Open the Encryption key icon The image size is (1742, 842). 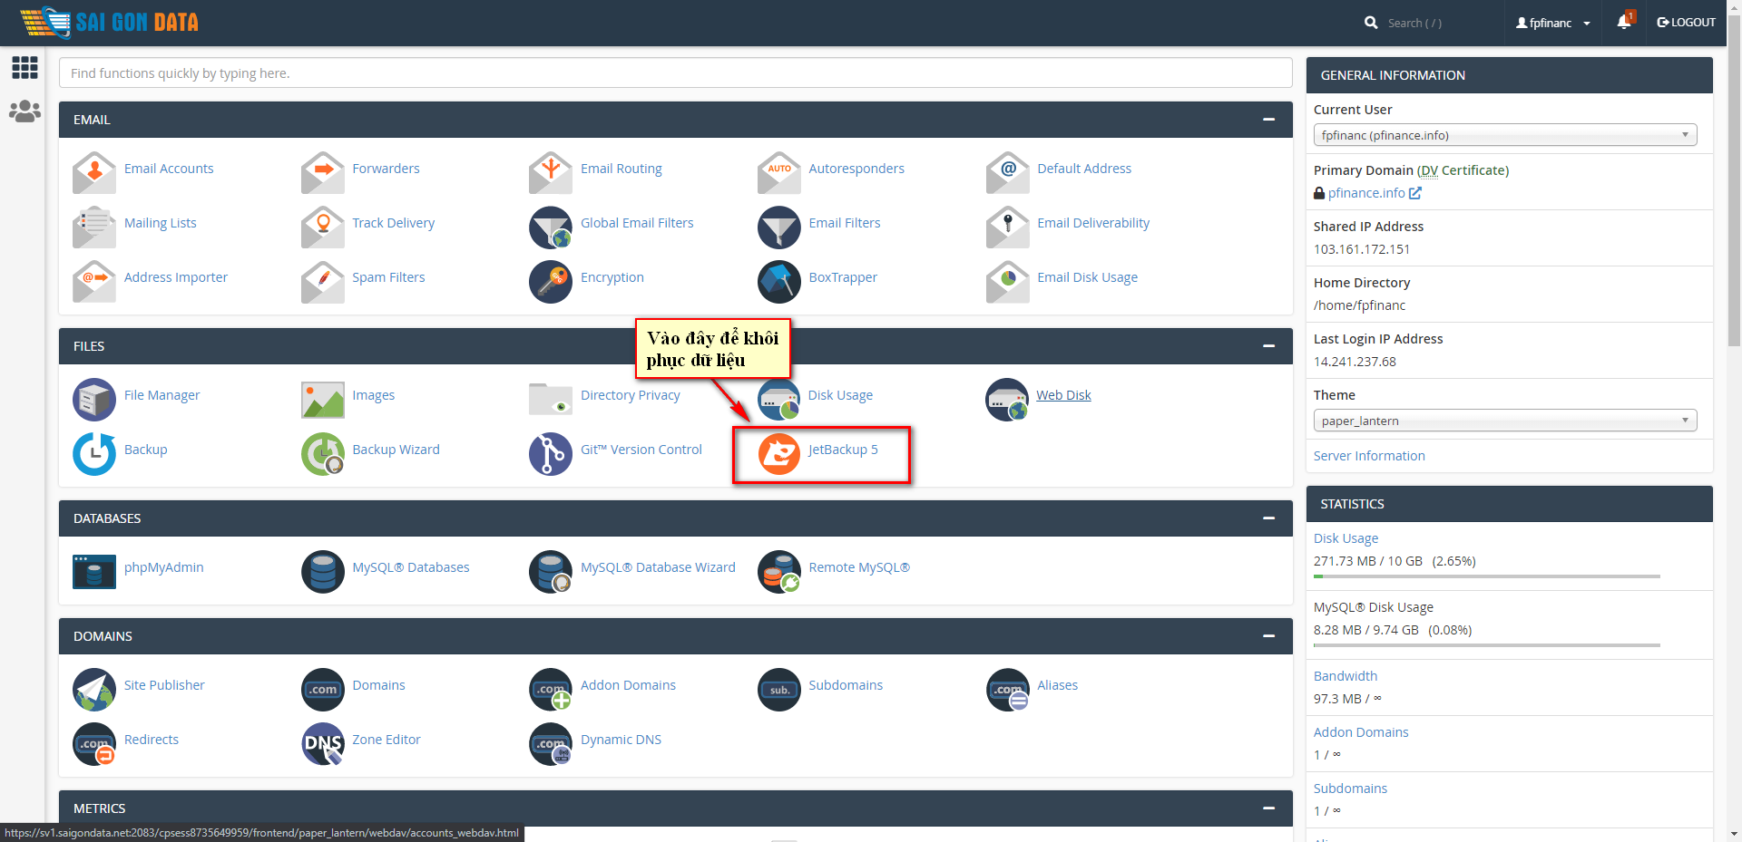tap(551, 281)
